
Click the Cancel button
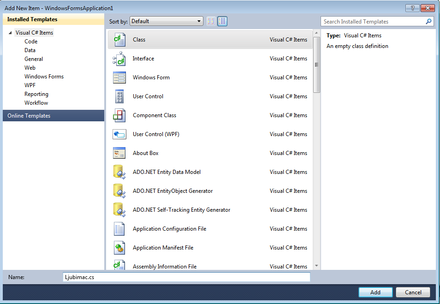(413, 292)
